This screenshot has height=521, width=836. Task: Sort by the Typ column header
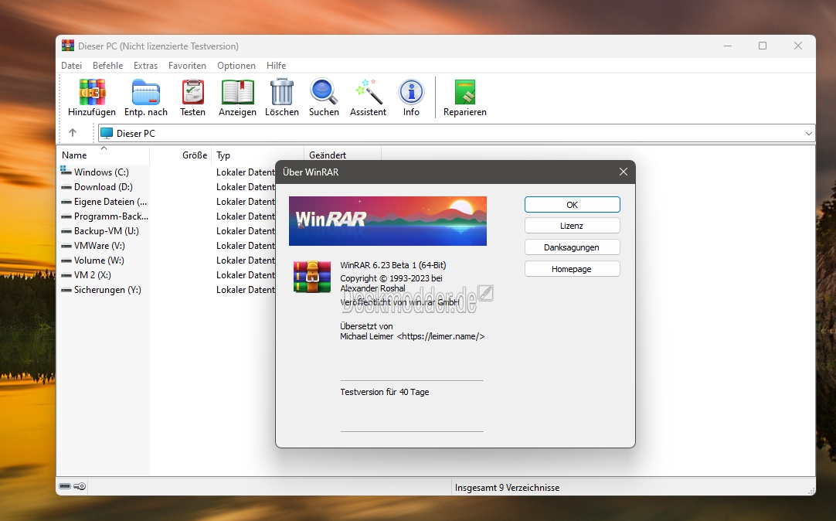(x=258, y=155)
